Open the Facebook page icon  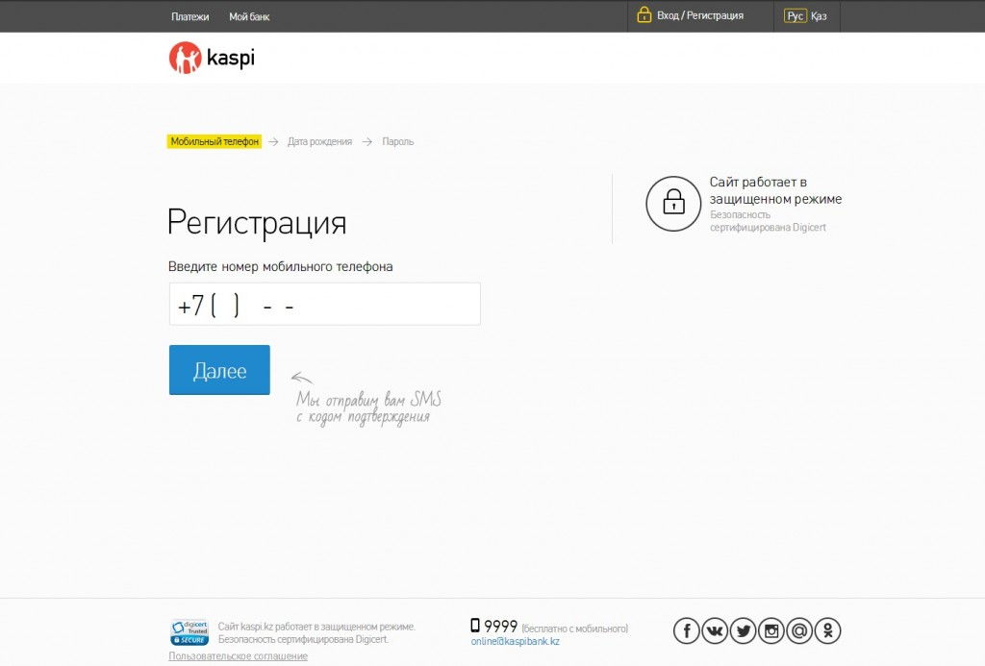click(x=686, y=630)
